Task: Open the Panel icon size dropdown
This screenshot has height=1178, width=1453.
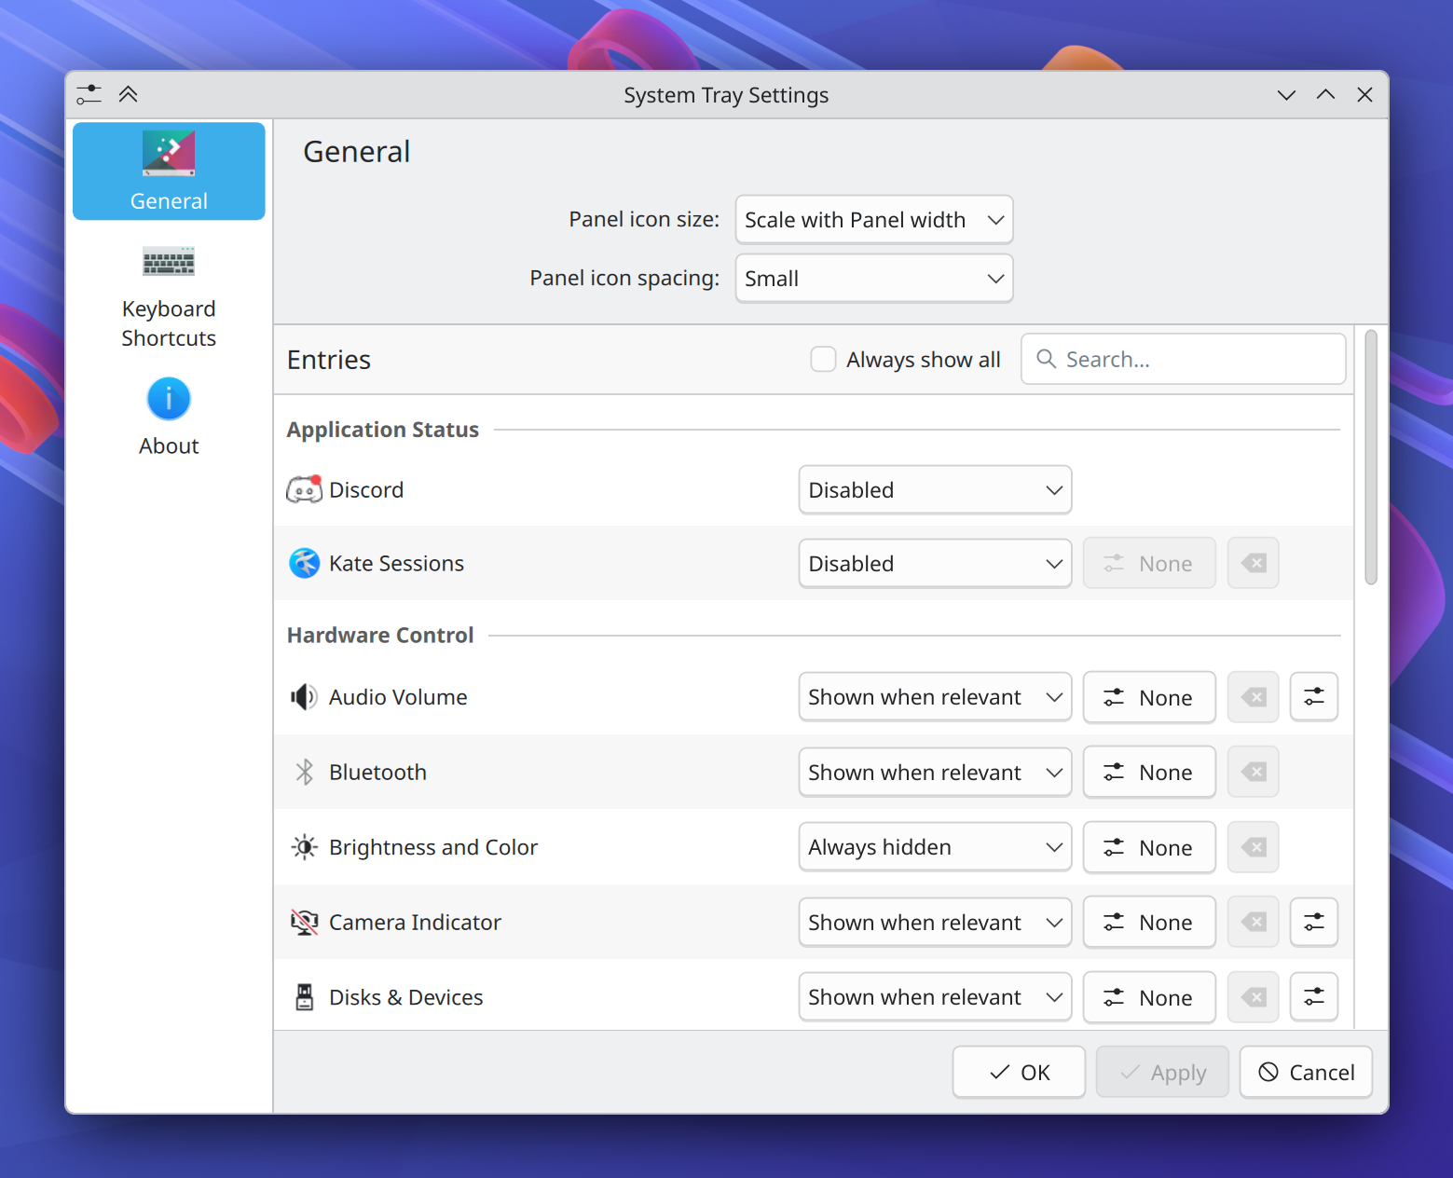Action: [x=873, y=219]
